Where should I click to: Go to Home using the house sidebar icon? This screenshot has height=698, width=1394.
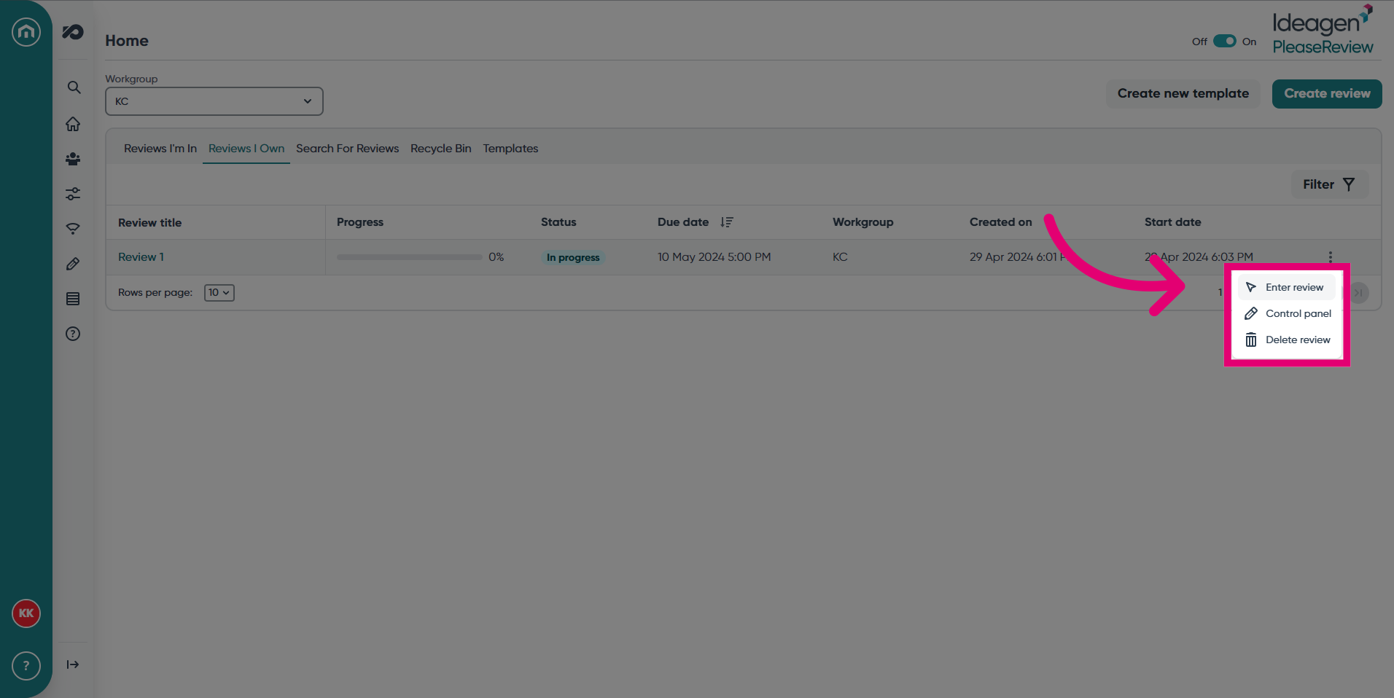click(x=73, y=124)
